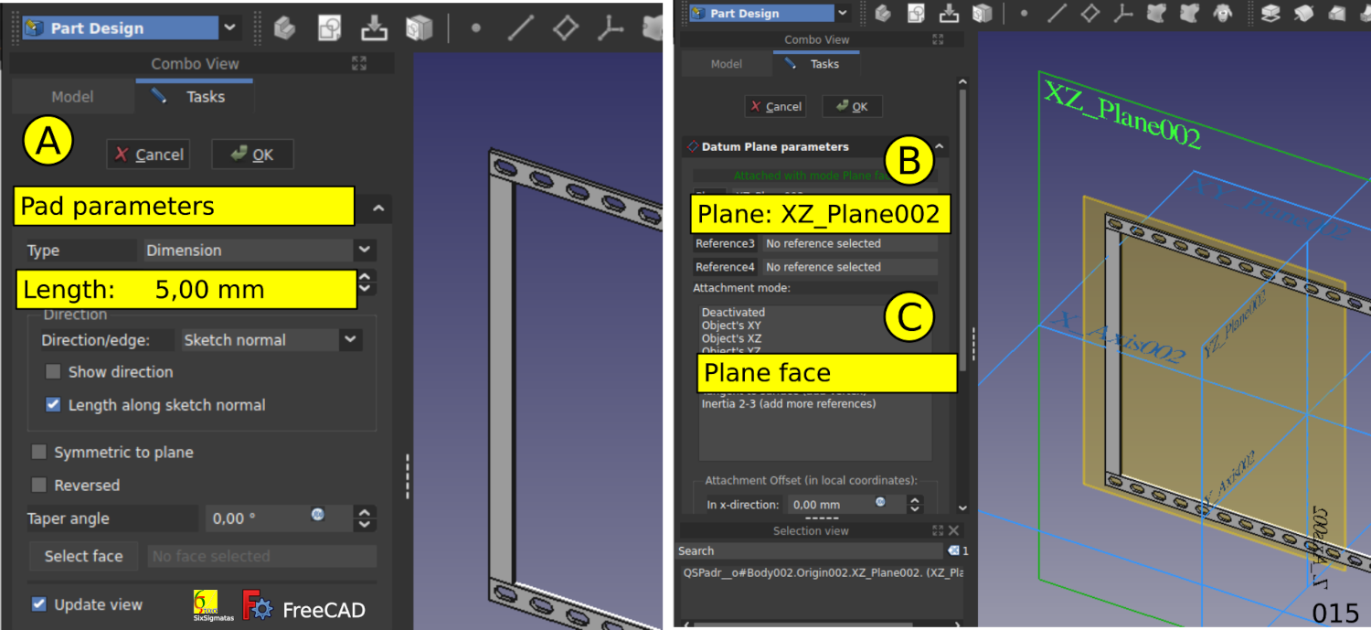Tick the Reversed checkbox
The image size is (1371, 630).
[x=39, y=485]
